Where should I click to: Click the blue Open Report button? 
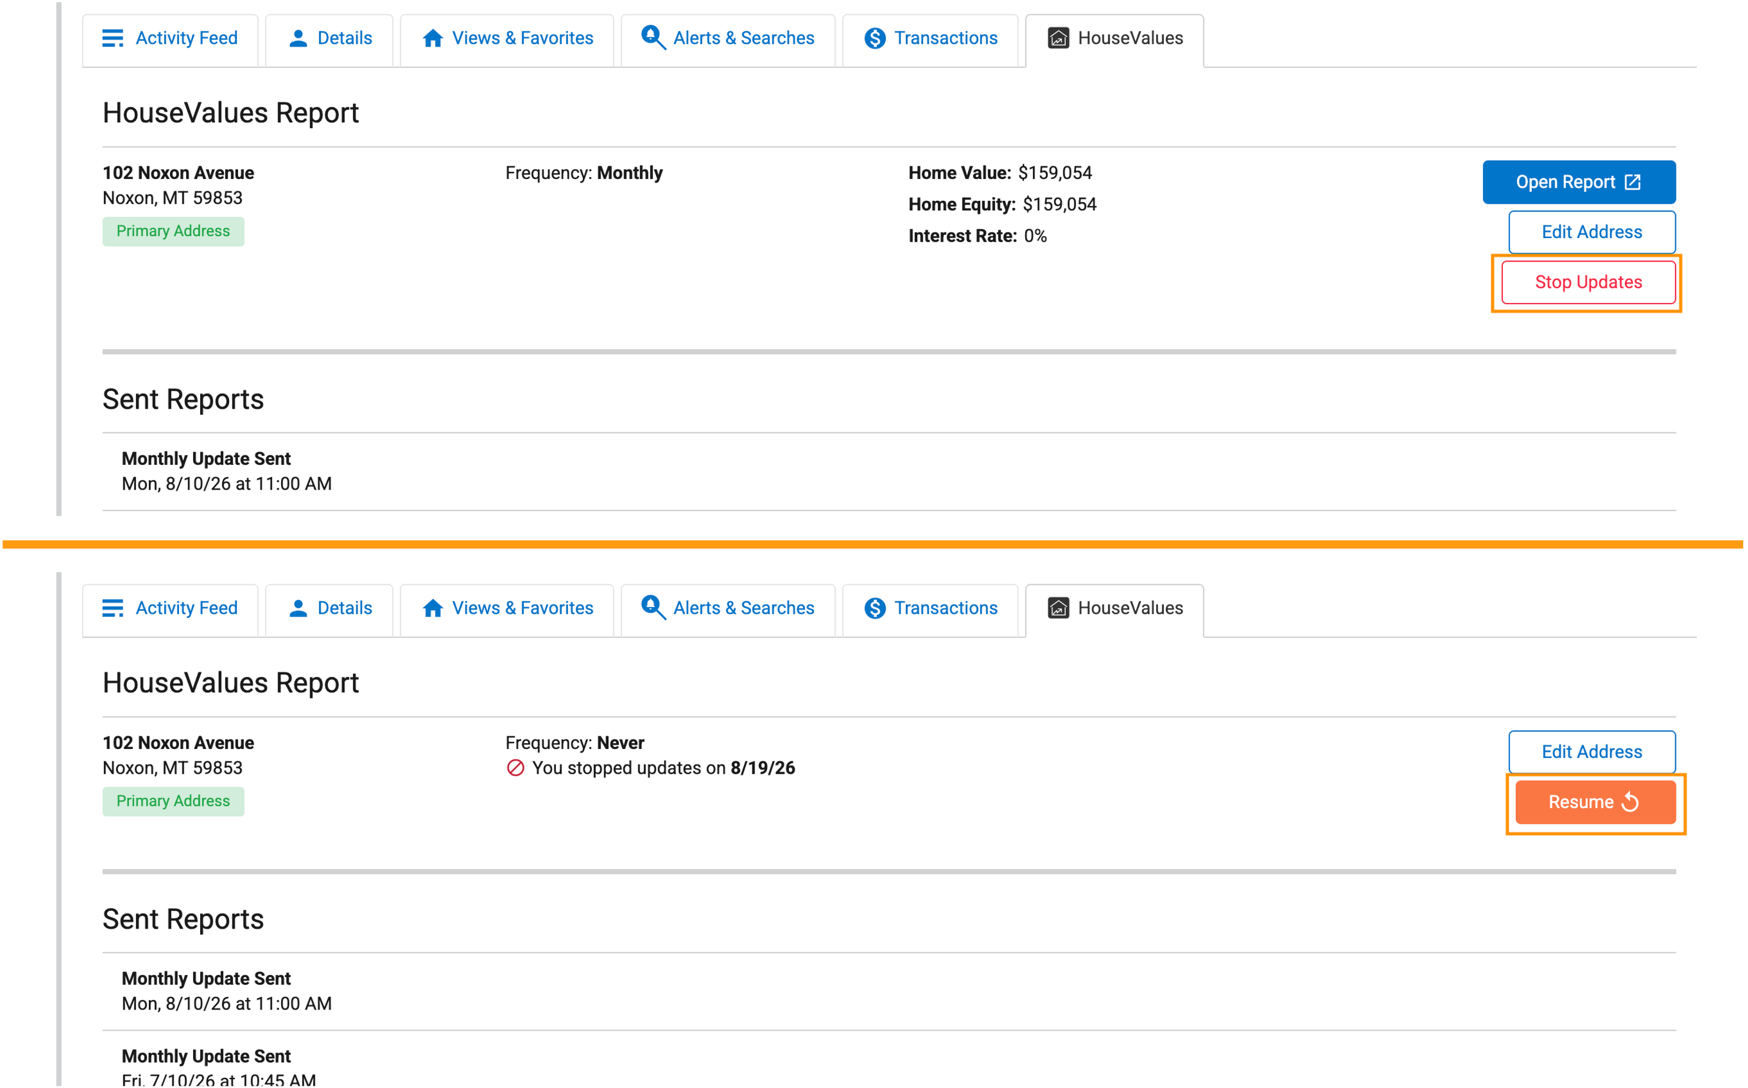pos(1579,182)
